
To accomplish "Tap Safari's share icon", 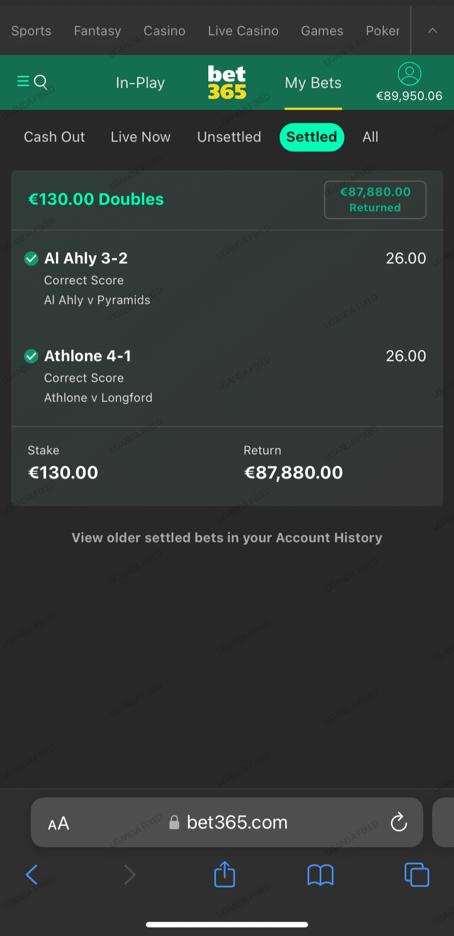I will (x=224, y=874).
